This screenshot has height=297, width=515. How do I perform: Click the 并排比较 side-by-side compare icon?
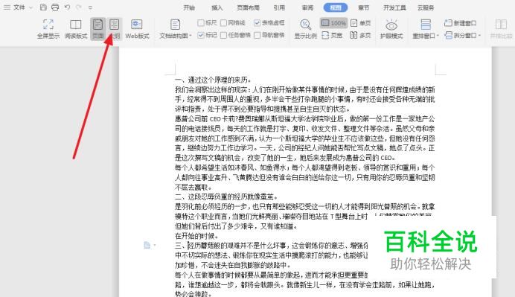click(x=501, y=29)
